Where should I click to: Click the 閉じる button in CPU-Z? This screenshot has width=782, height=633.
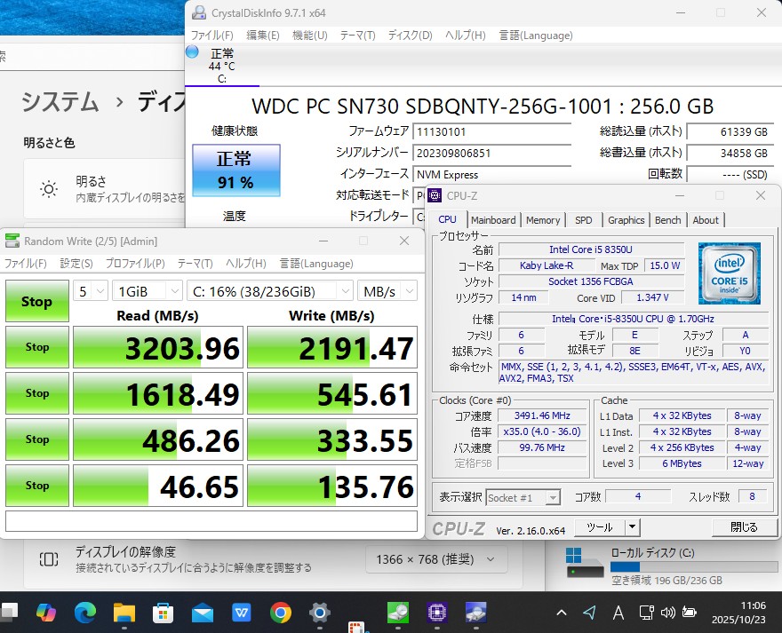pos(744,526)
